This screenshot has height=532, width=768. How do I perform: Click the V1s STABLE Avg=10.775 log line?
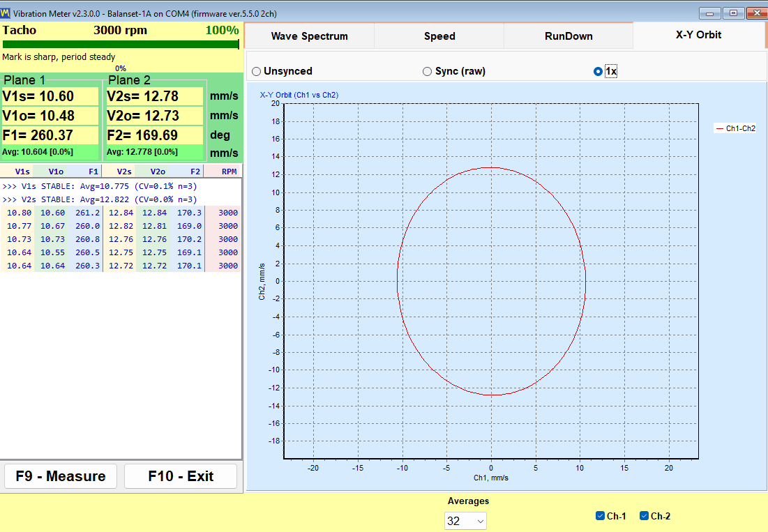coord(100,186)
